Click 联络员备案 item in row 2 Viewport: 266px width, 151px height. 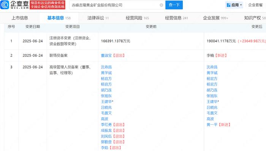(x=59, y=56)
